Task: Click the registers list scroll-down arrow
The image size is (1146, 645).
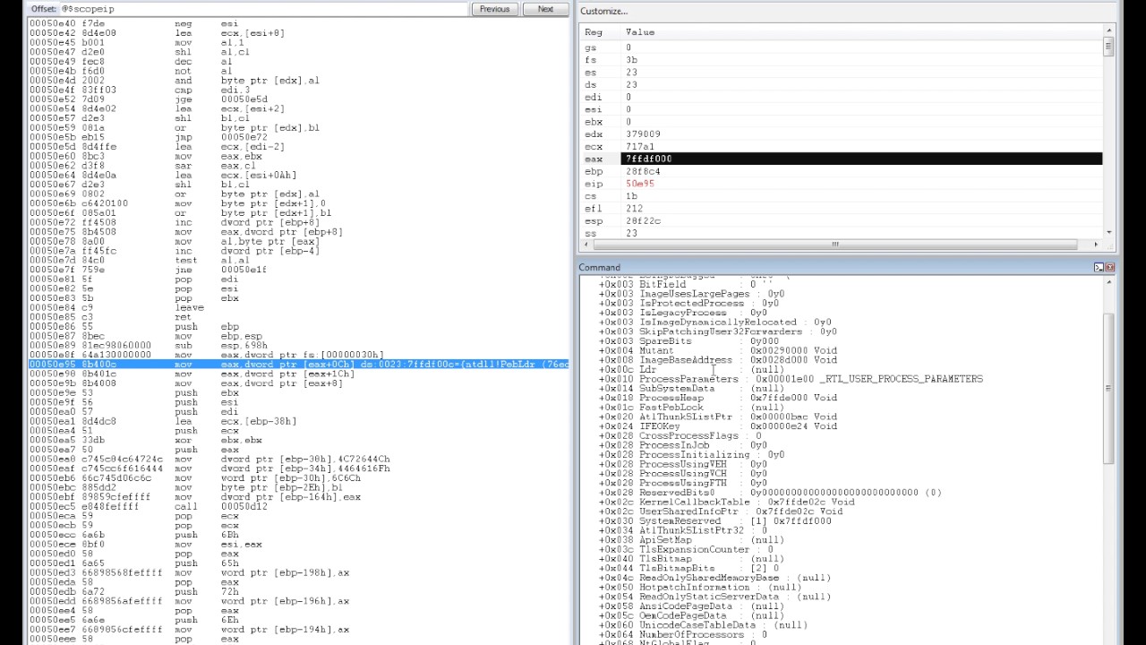Action: [x=1108, y=233]
